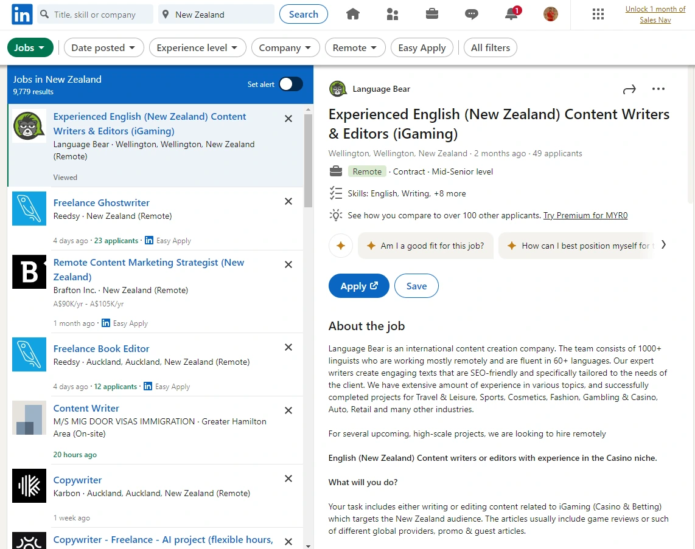Click Apply button for the job
The image size is (695, 549).
pos(358,286)
